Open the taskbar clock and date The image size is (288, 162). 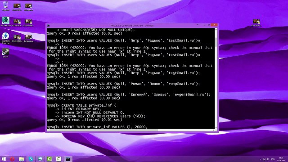[281, 159]
